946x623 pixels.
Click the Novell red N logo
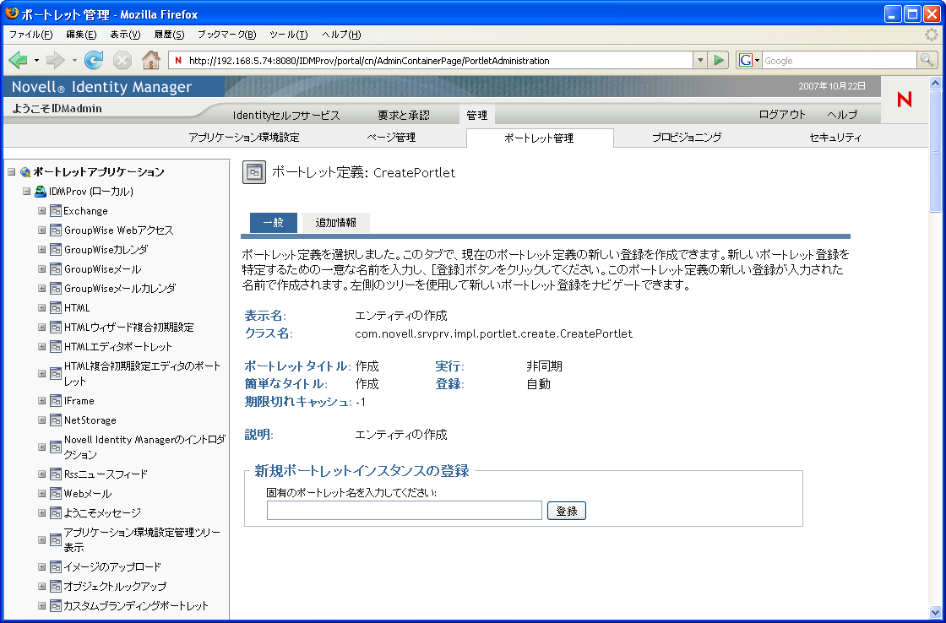(905, 100)
